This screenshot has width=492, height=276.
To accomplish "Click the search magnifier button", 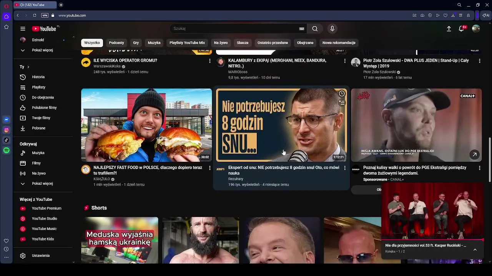I will (x=315, y=29).
